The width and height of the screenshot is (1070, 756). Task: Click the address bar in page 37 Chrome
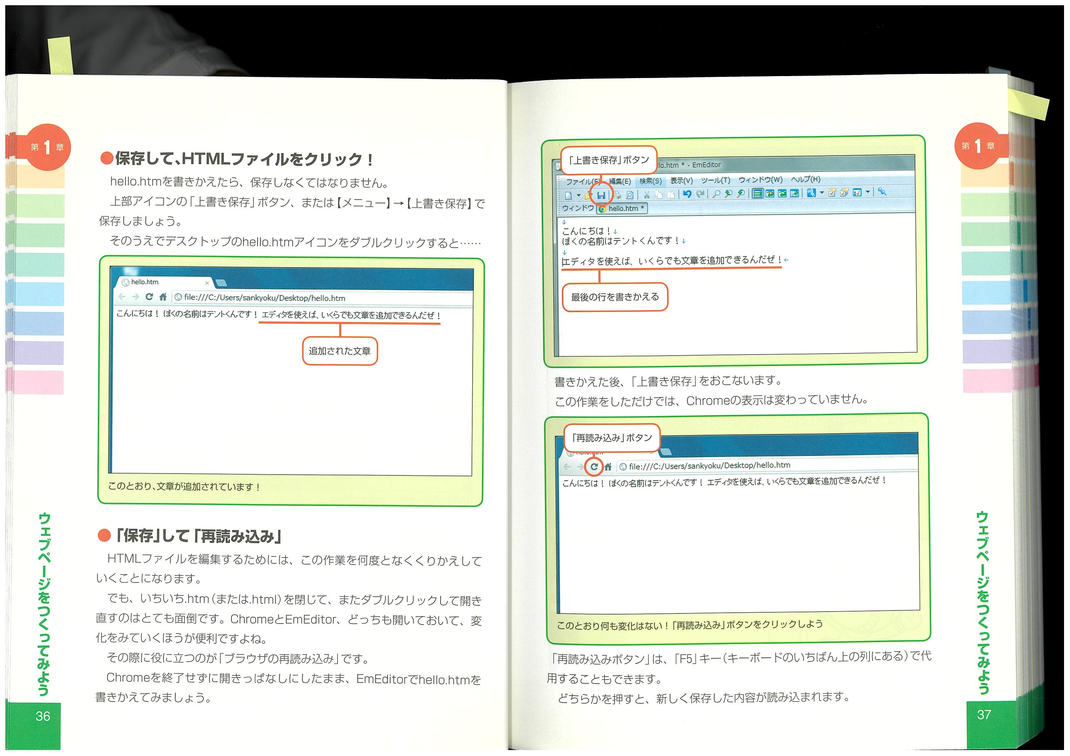pos(766,465)
